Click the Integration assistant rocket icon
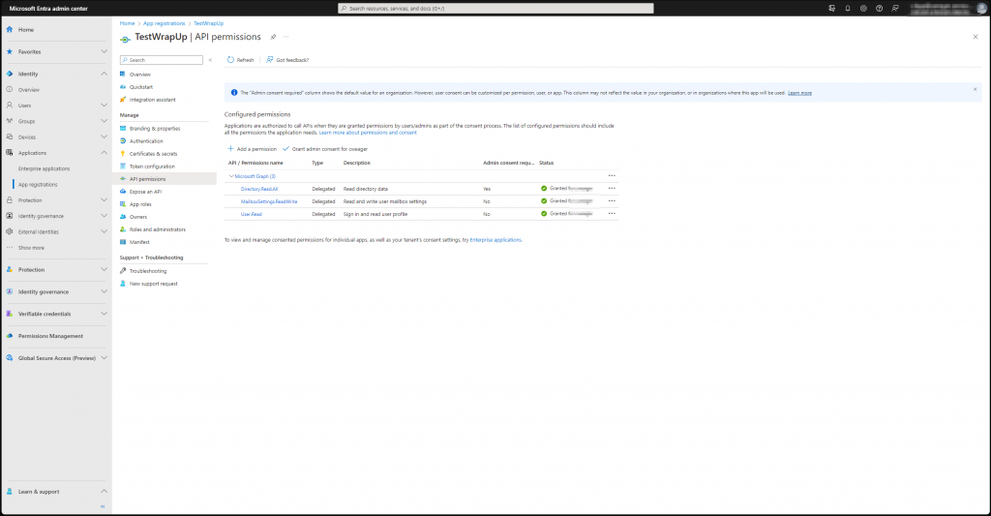The image size is (991, 516). (123, 100)
